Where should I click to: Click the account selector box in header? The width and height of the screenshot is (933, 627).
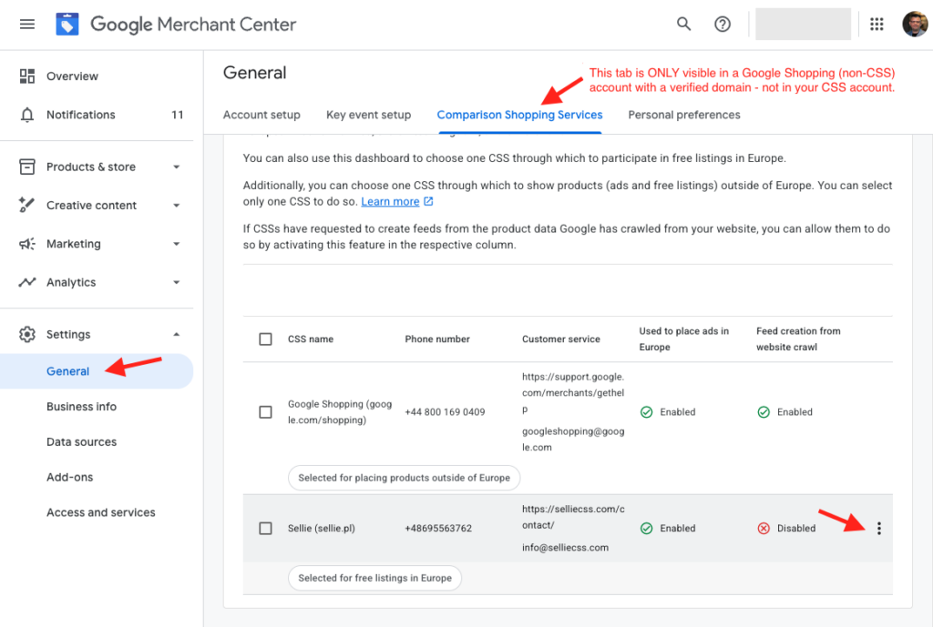tap(803, 25)
